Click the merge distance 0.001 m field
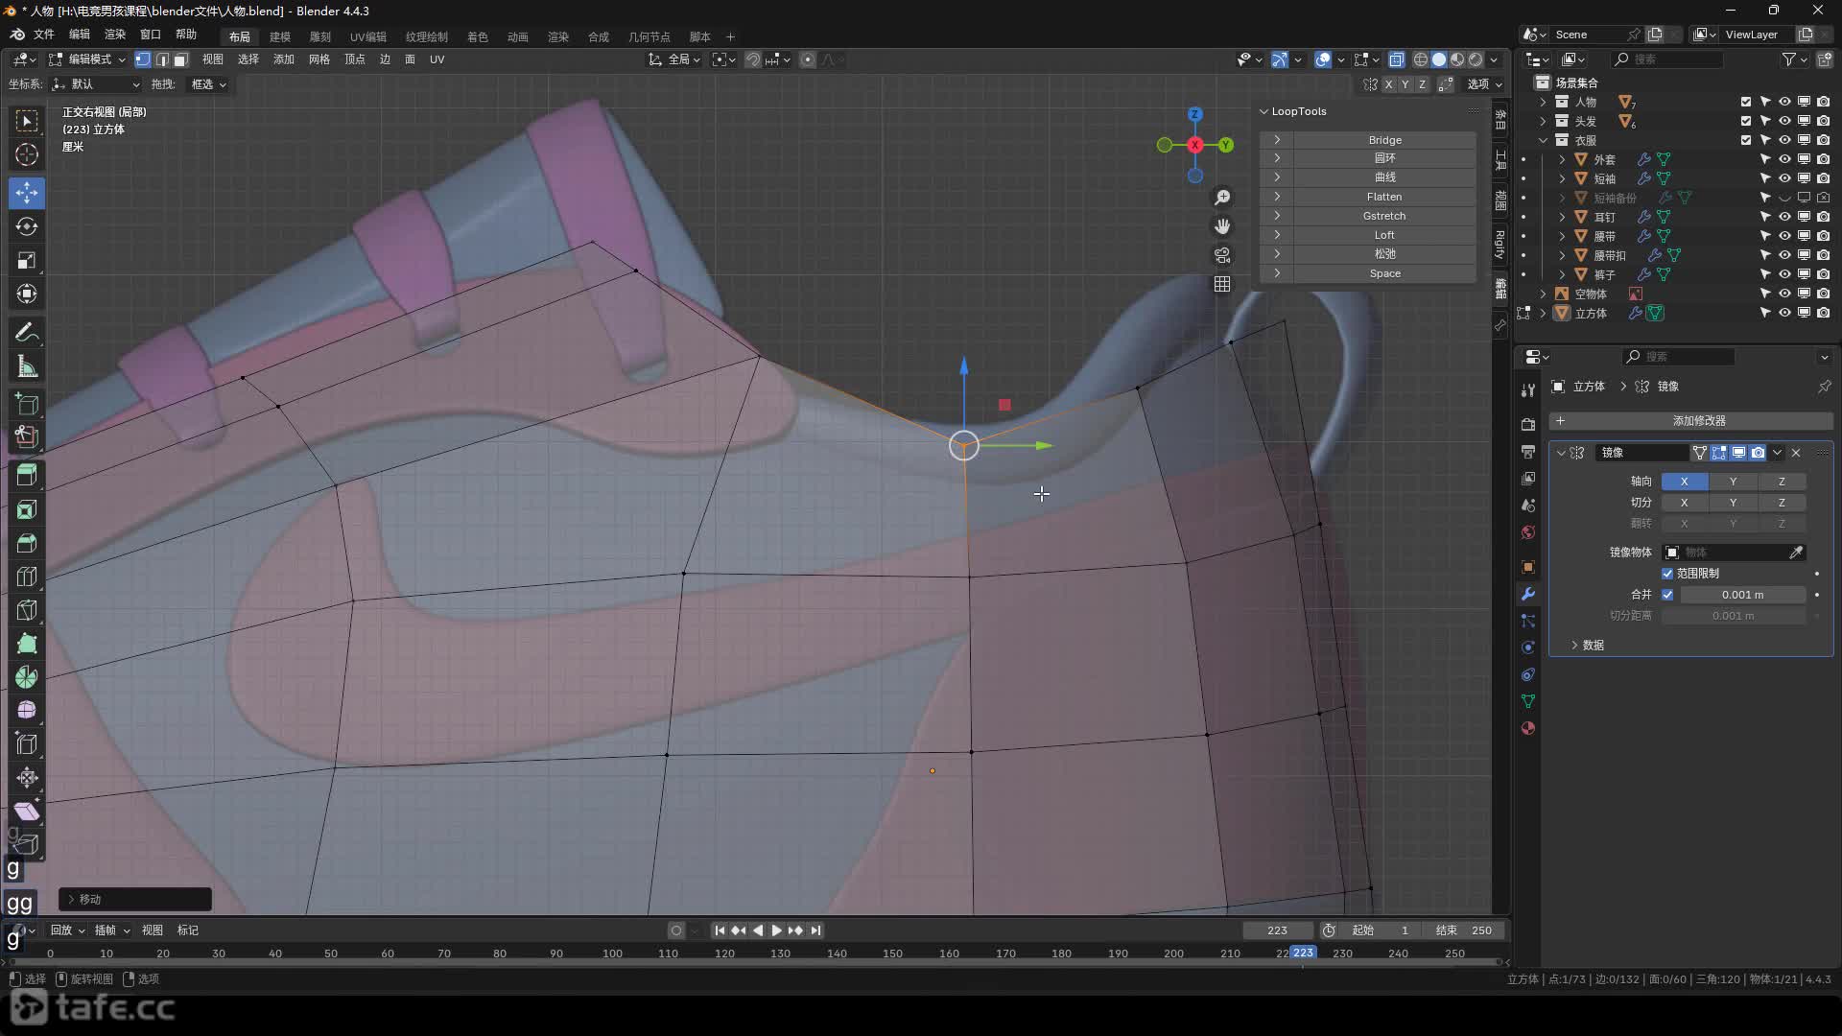The image size is (1842, 1036). pyautogui.click(x=1741, y=595)
